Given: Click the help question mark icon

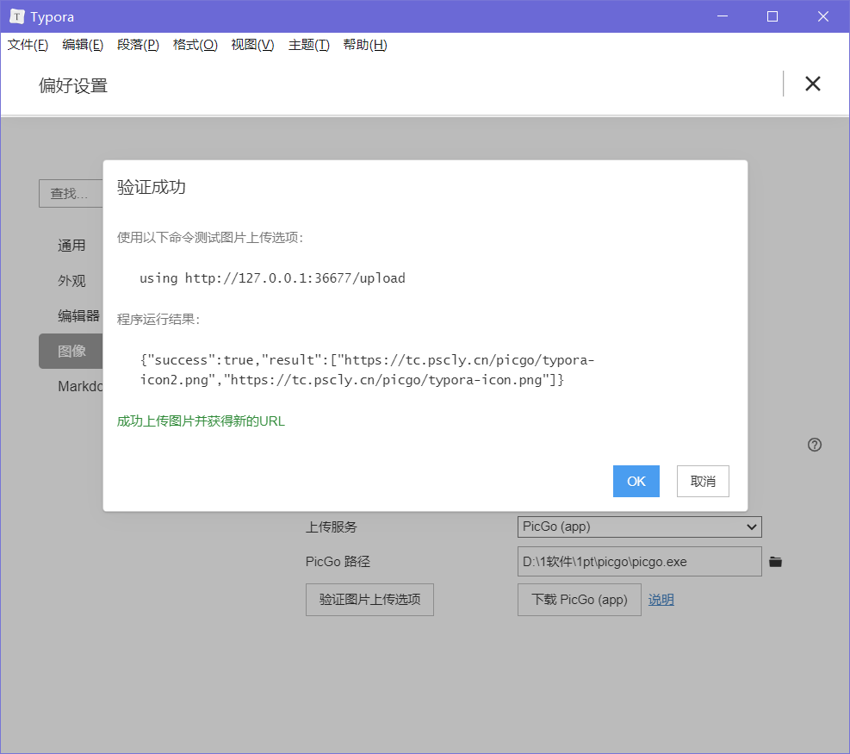Looking at the screenshot, I should pos(814,445).
